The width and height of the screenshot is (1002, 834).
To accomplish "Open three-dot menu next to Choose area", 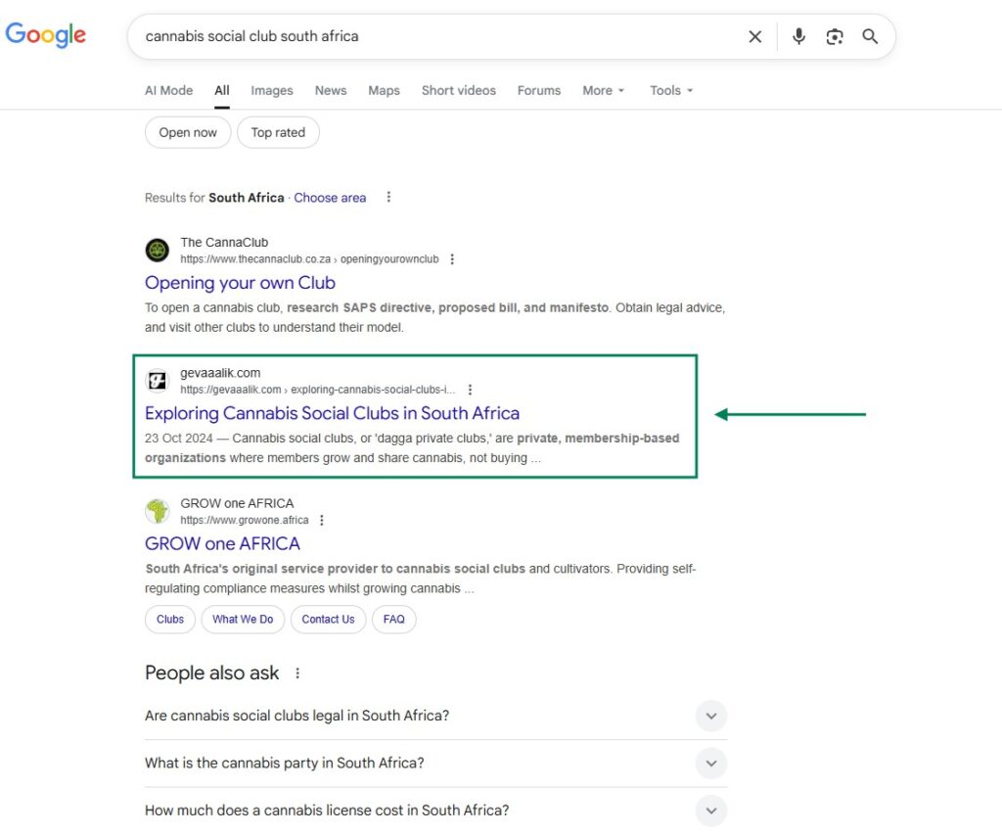I will point(388,197).
